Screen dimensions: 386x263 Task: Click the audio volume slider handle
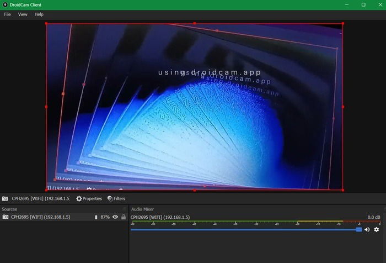tap(359, 229)
